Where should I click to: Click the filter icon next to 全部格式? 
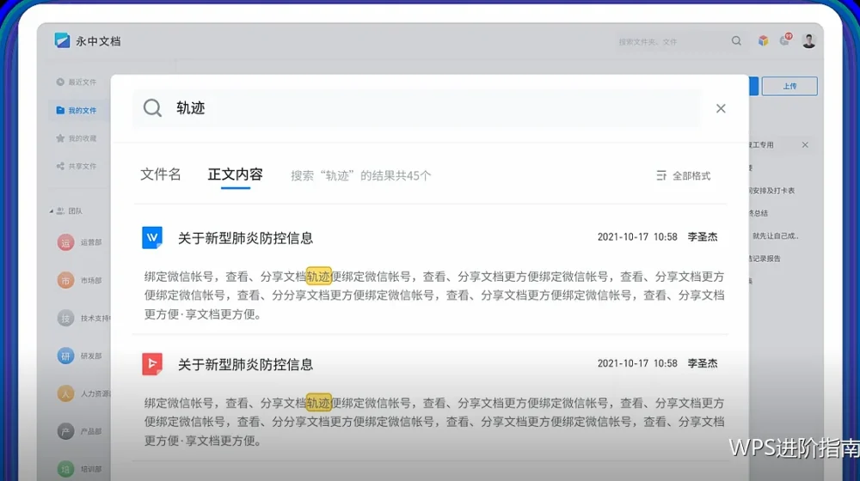coord(661,176)
